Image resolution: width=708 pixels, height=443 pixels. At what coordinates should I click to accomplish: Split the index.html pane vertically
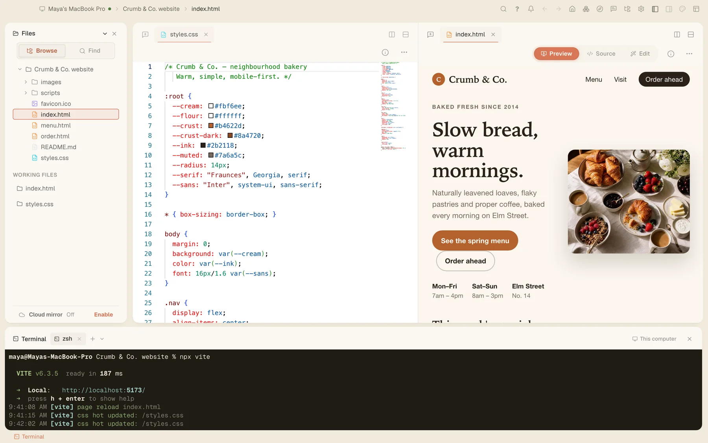(677, 34)
